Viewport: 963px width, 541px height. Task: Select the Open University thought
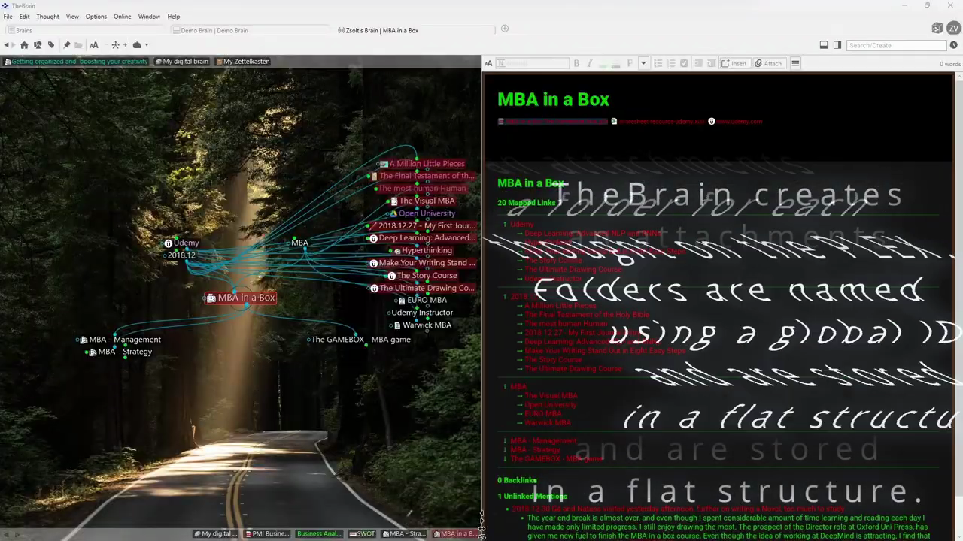pos(422,213)
